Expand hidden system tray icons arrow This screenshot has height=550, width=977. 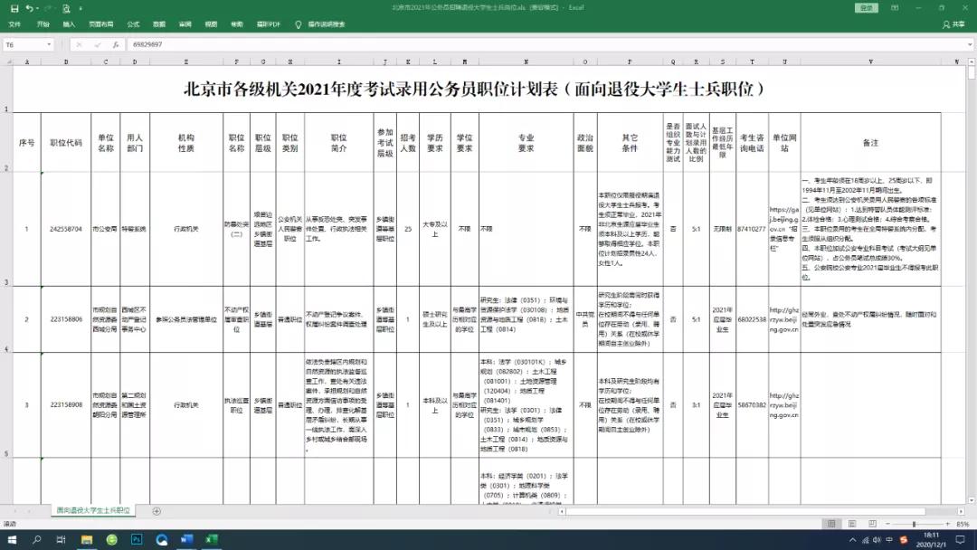[x=852, y=541]
